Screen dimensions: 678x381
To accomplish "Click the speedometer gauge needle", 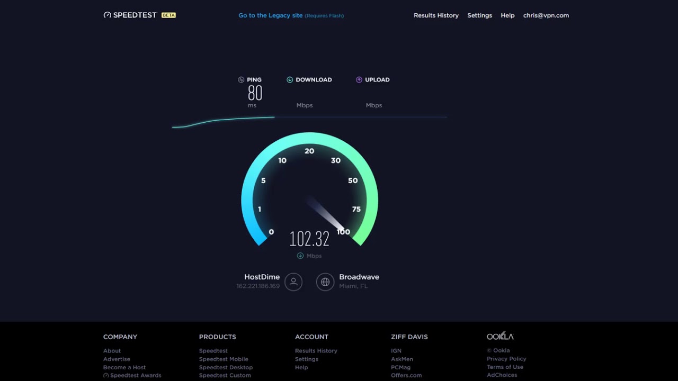I will pos(326,213).
